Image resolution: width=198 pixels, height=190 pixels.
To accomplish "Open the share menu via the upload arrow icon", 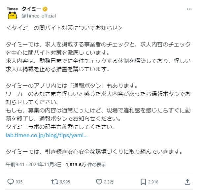I will pyautogui.click(x=187, y=181).
